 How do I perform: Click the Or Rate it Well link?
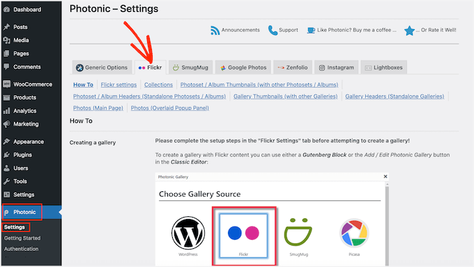pyautogui.click(x=436, y=30)
